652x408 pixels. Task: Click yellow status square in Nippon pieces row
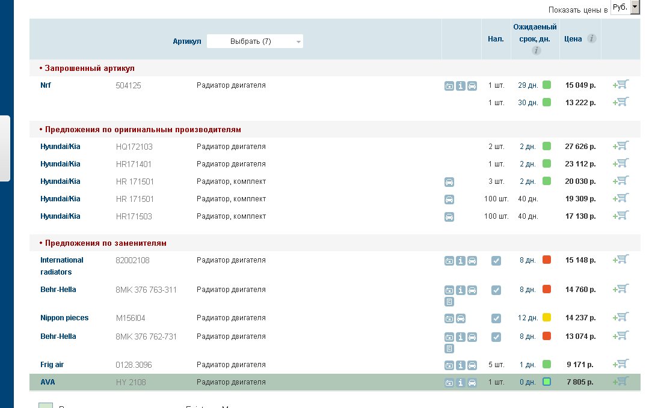coord(547,317)
